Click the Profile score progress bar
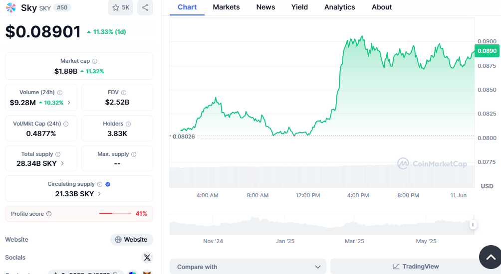Screen dimensions: 501x274 [x=115, y=213]
